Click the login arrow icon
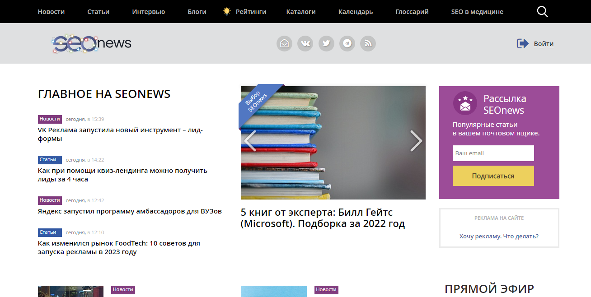Image resolution: width=591 pixels, height=297 pixels. click(523, 44)
